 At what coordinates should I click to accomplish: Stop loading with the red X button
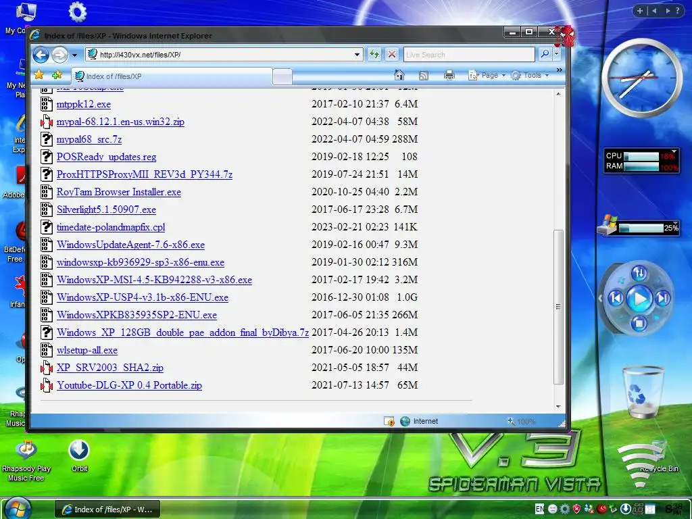pos(391,54)
